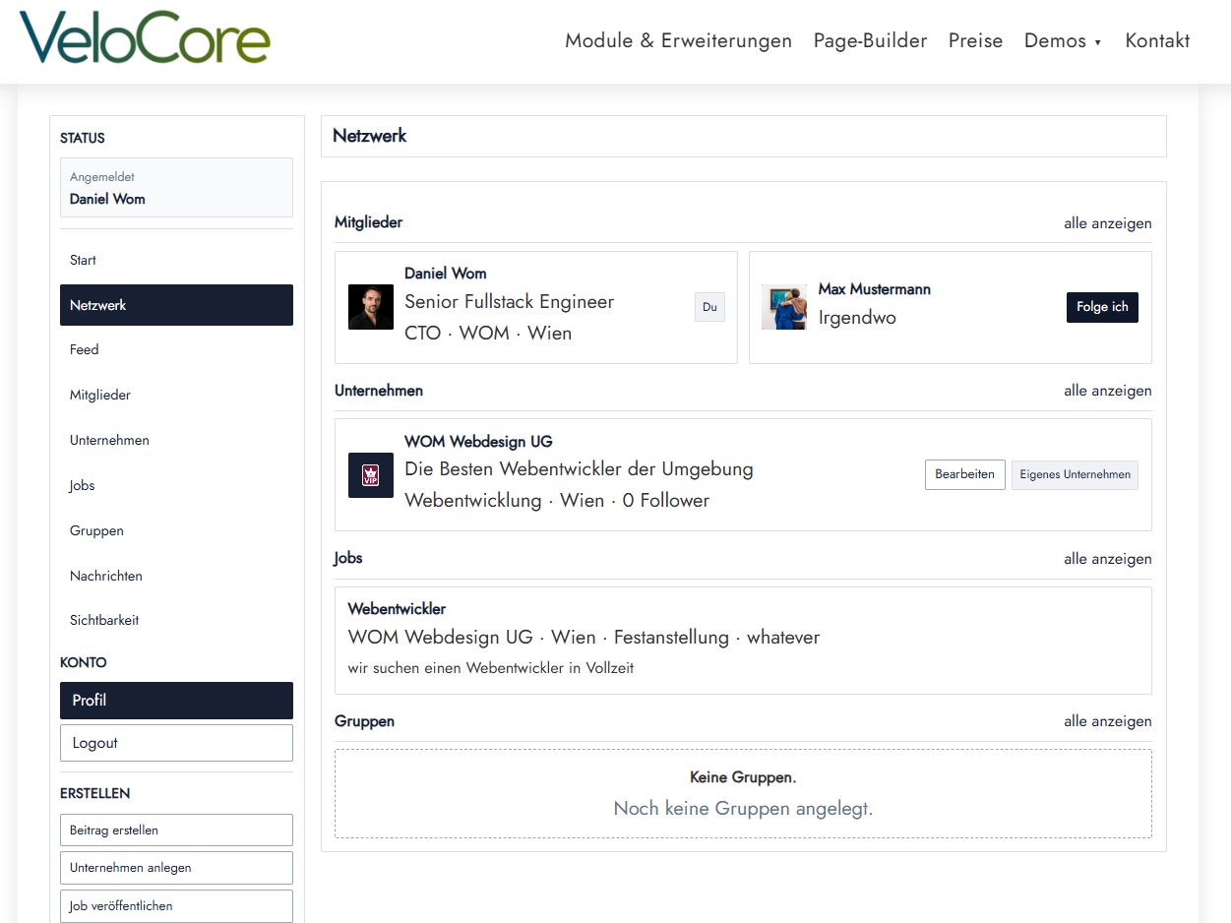Click the Folge ich button for Max Mustermann
Image resolution: width=1231 pixels, height=923 pixels.
(1102, 307)
